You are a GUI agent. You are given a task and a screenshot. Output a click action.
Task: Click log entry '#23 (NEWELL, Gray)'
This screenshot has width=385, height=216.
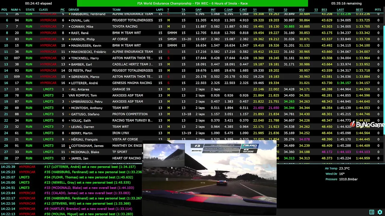point(87,182)
